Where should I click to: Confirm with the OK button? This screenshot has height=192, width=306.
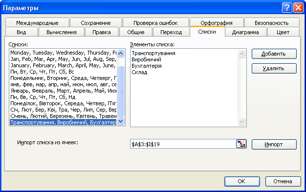(x=242, y=181)
